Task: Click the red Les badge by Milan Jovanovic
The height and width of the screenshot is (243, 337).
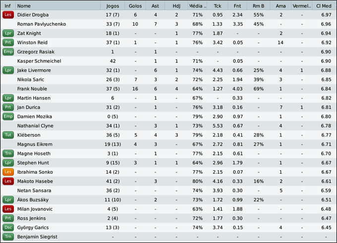Action: [7, 209]
